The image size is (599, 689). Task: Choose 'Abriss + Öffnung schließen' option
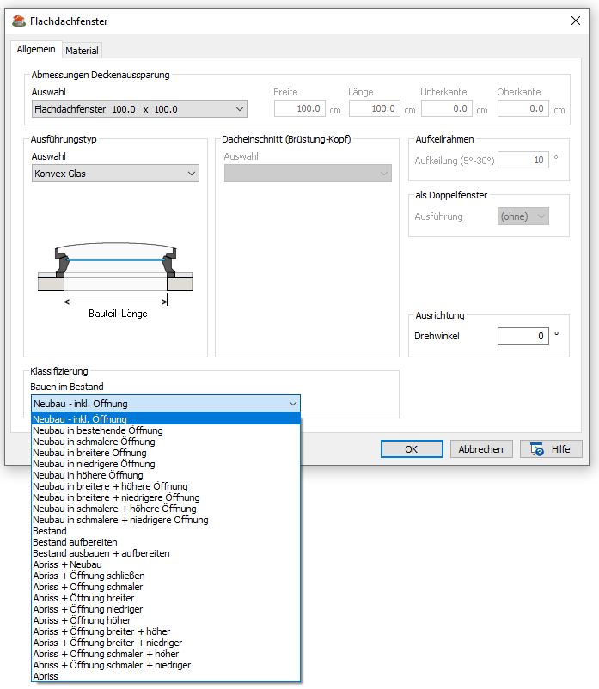(89, 576)
